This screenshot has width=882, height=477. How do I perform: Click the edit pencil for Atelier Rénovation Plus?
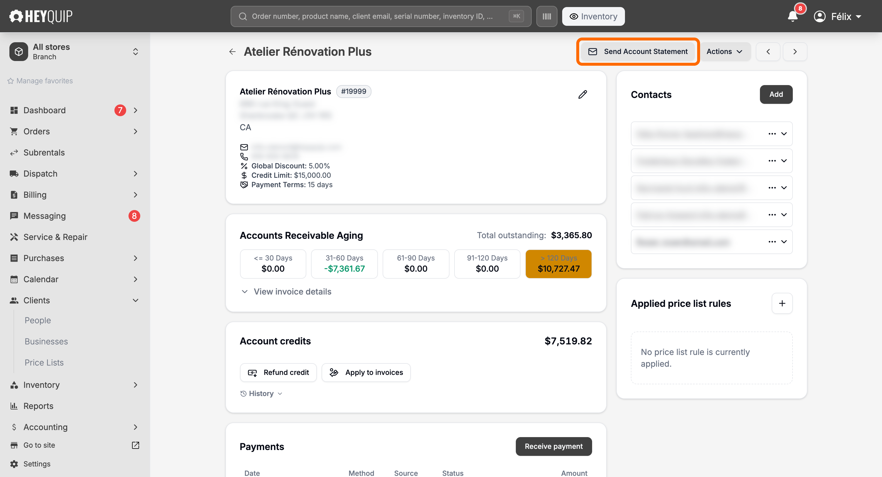coord(582,94)
